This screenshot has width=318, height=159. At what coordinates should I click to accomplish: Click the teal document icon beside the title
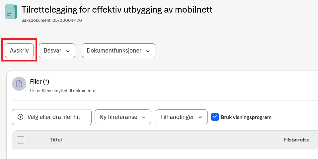[x=11, y=12]
